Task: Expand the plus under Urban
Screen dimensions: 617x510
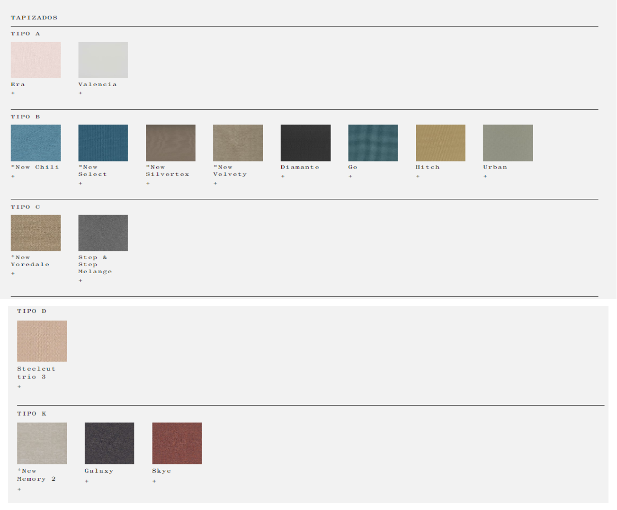Action: pyautogui.click(x=485, y=176)
